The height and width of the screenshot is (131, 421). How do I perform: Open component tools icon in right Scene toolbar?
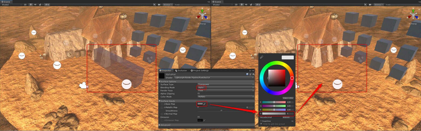click(x=365, y=5)
